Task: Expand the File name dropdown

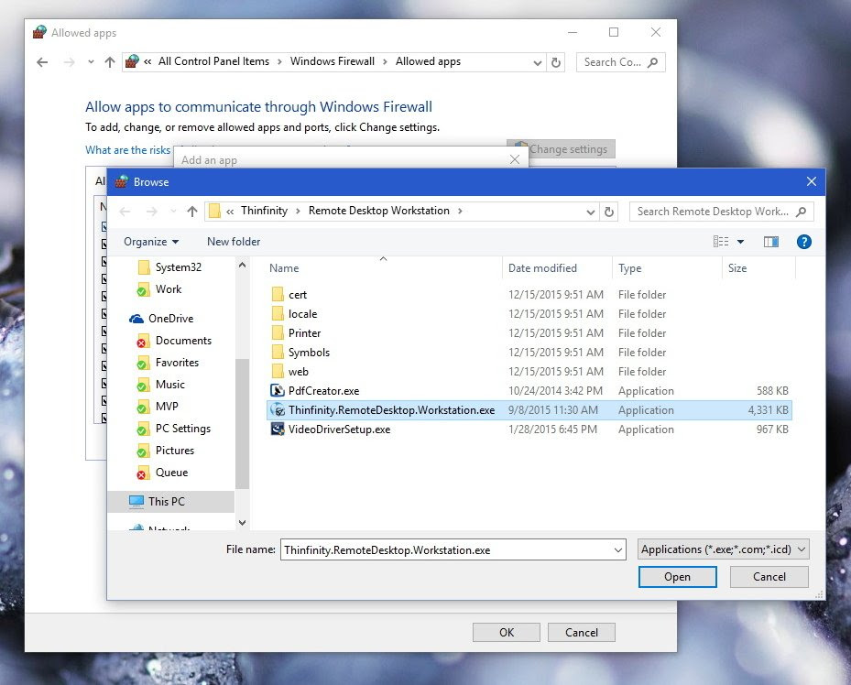Action: click(x=617, y=550)
